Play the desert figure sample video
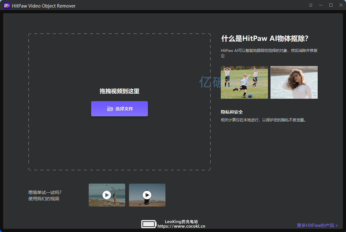 pos(147,195)
